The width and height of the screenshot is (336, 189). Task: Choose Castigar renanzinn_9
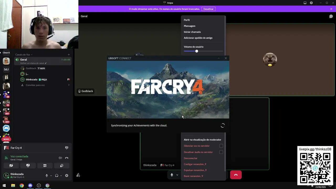195,164
